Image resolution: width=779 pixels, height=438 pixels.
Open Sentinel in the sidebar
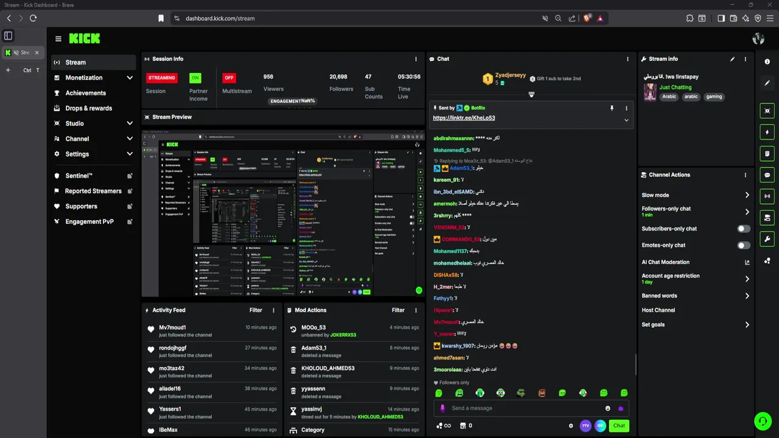[93, 176]
